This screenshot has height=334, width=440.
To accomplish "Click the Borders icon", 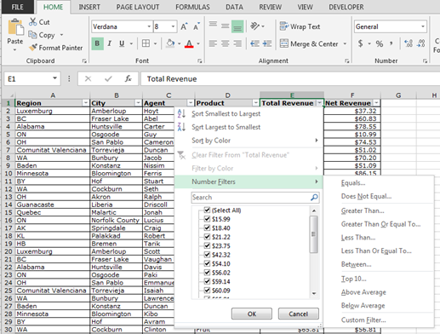I will 146,43.
